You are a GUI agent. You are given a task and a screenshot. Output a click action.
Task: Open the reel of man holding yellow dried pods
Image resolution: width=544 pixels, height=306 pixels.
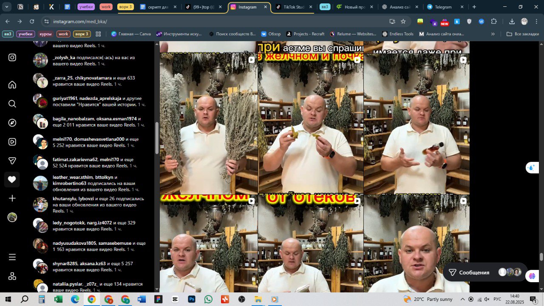(311, 123)
